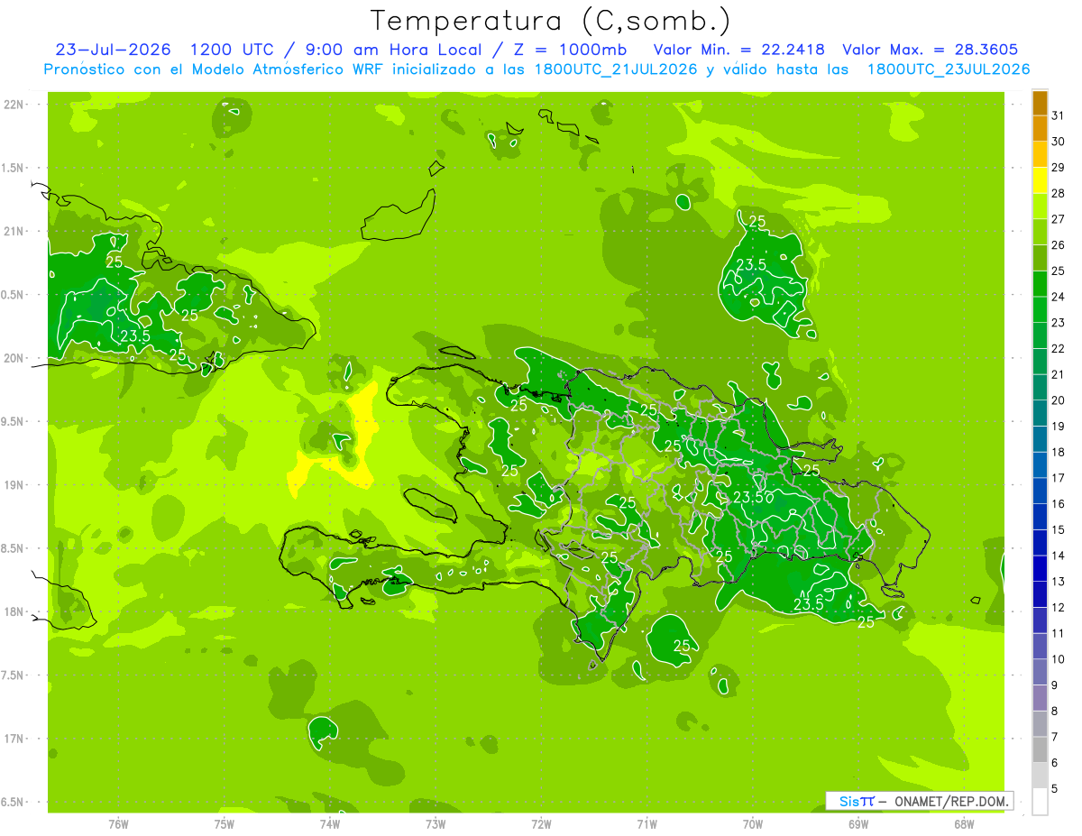Click the title 'Temperatura (C,somb.)'
The height and width of the screenshot is (836, 1082).
point(551,21)
